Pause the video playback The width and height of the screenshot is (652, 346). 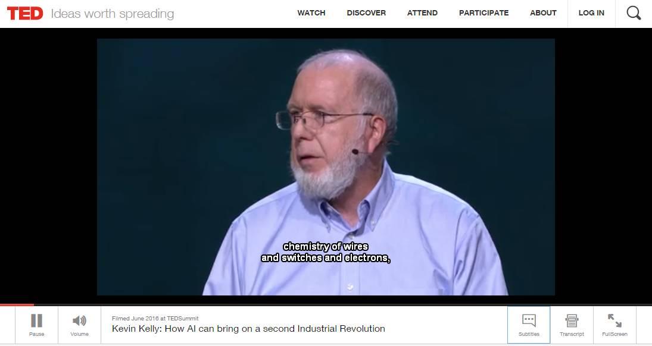36,325
